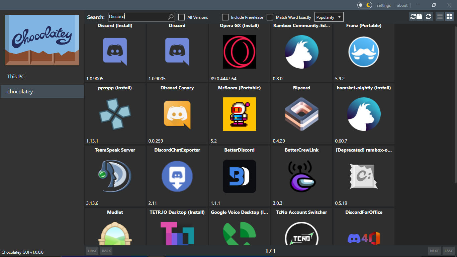Click the page indicator 1 / 1
Viewport: 457px width, 257px height.
(270, 251)
